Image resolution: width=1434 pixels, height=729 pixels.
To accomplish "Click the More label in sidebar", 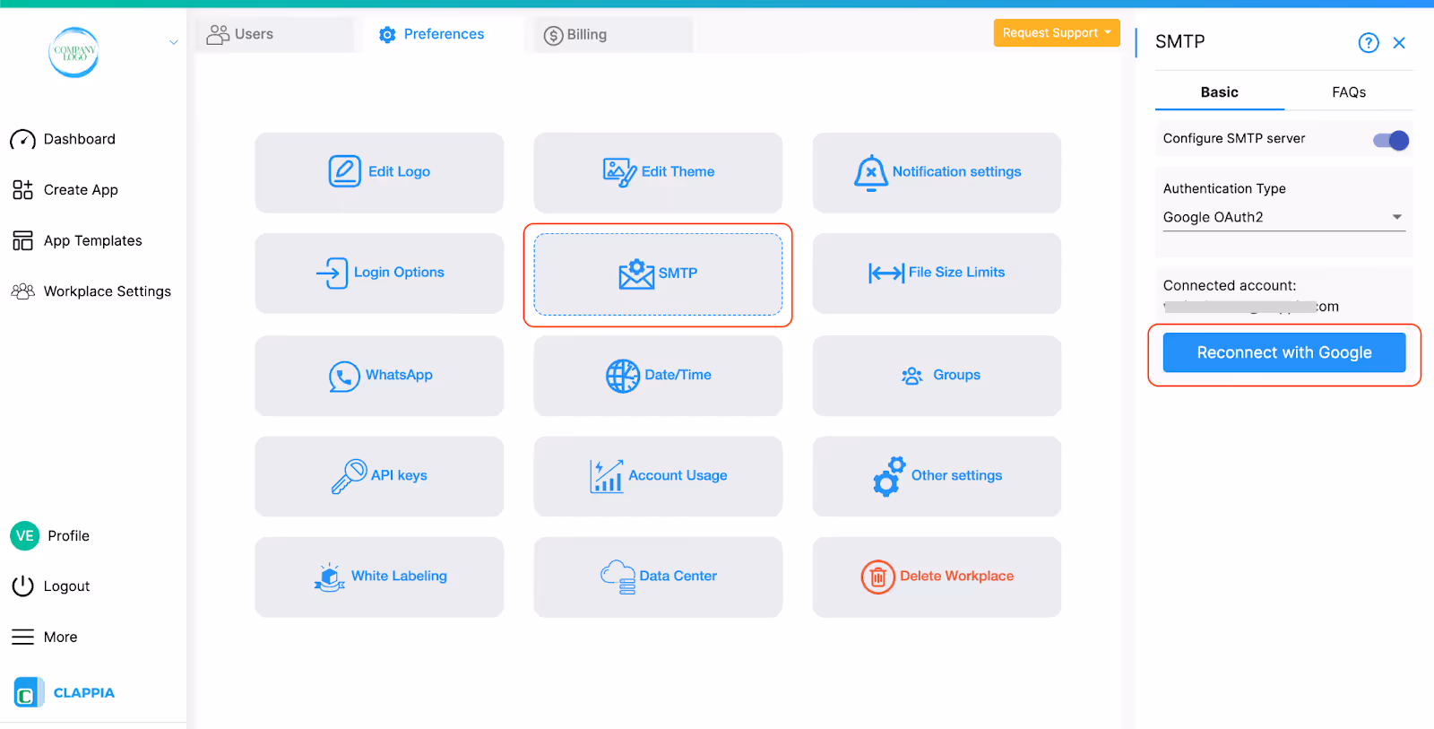I will point(61,637).
